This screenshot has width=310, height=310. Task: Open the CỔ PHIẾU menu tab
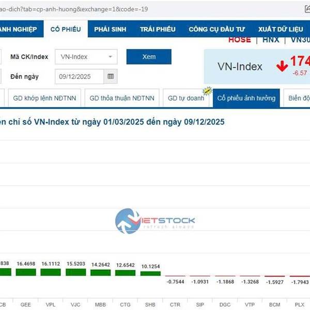pos(66,29)
